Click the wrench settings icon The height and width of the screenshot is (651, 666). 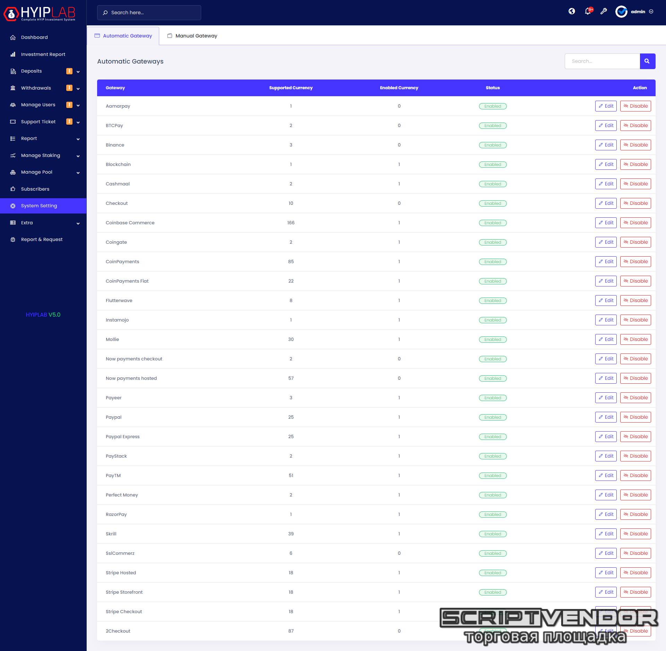[604, 11]
